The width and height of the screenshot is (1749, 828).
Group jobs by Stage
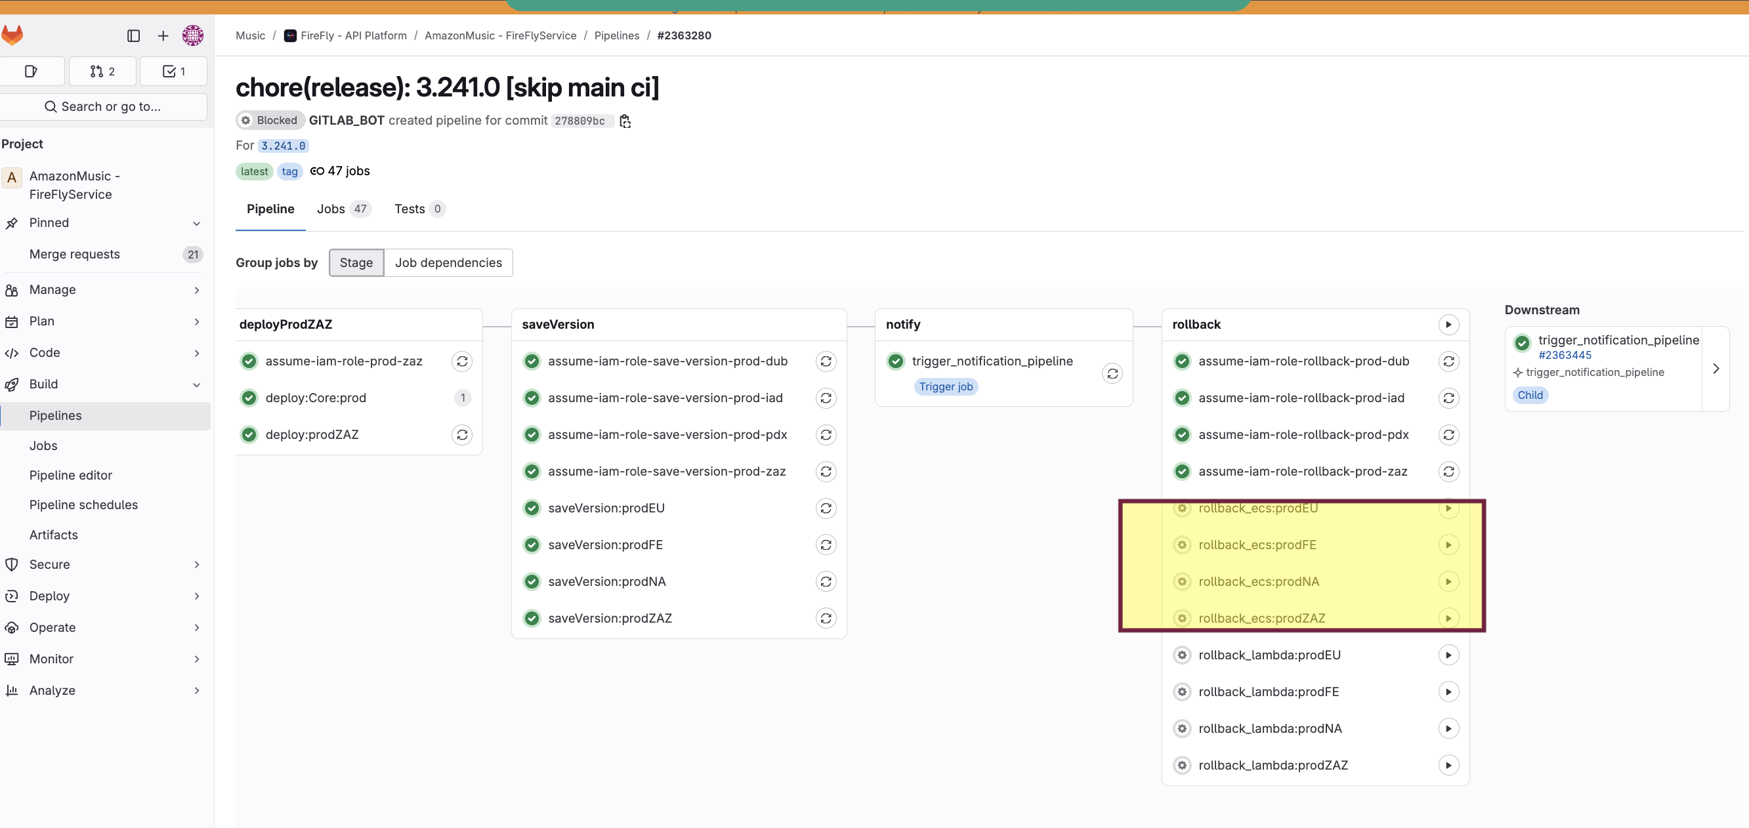point(356,262)
